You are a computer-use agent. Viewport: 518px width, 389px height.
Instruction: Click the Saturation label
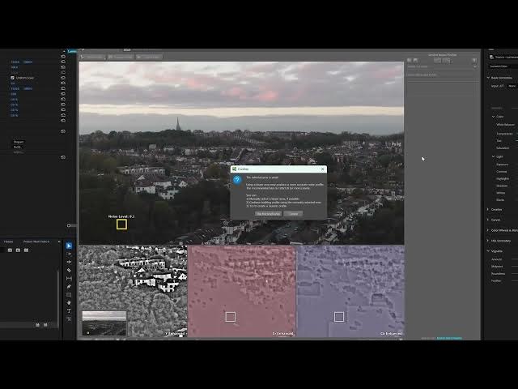tap(503, 147)
